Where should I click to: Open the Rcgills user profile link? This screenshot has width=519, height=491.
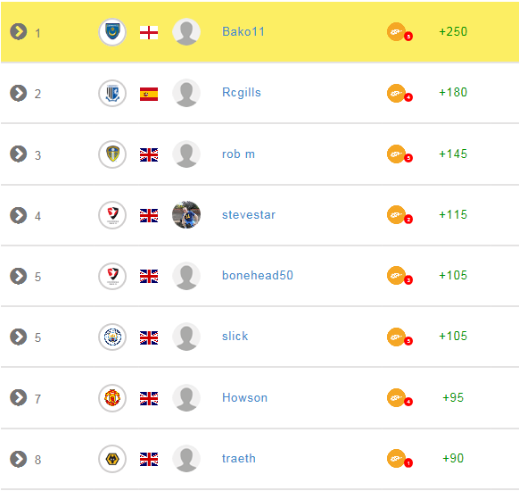click(x=242, y=93)
